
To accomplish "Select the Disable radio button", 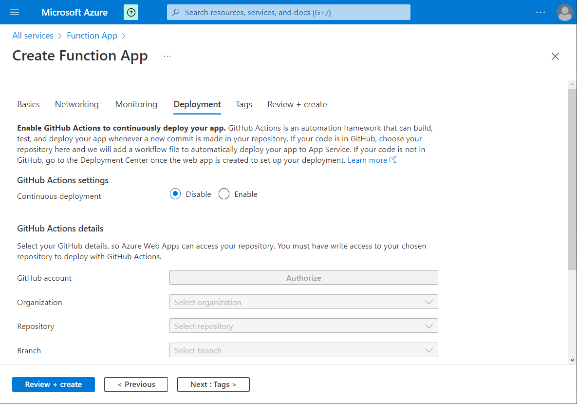I will click(x=175, y=193).
